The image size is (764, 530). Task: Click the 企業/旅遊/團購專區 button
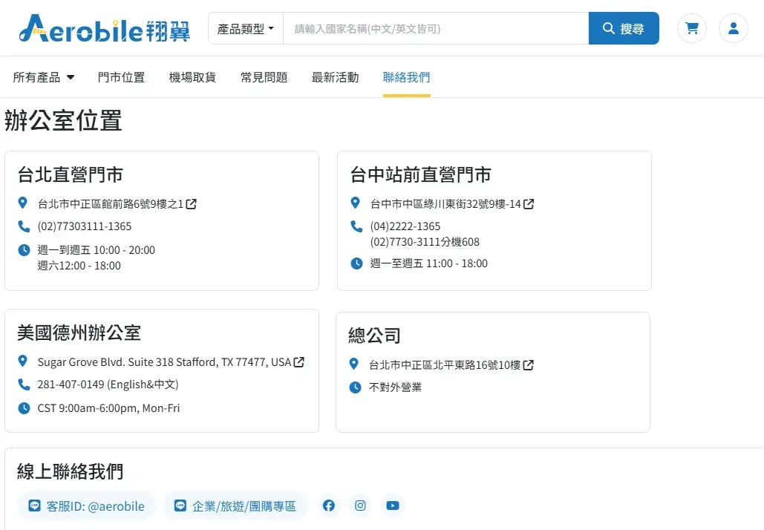coord(235,506)
